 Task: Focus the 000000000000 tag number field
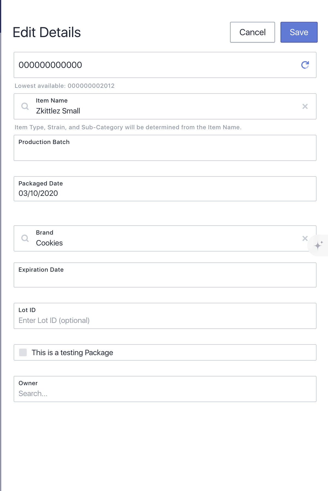[x=165, y=65]
